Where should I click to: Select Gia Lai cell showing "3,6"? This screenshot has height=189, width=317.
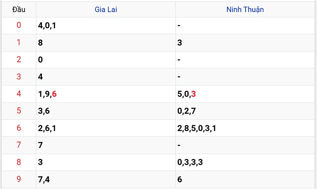(x=44, y=111)
